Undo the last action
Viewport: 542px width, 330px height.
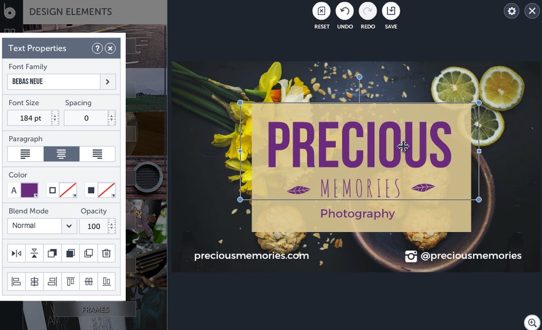344,11
